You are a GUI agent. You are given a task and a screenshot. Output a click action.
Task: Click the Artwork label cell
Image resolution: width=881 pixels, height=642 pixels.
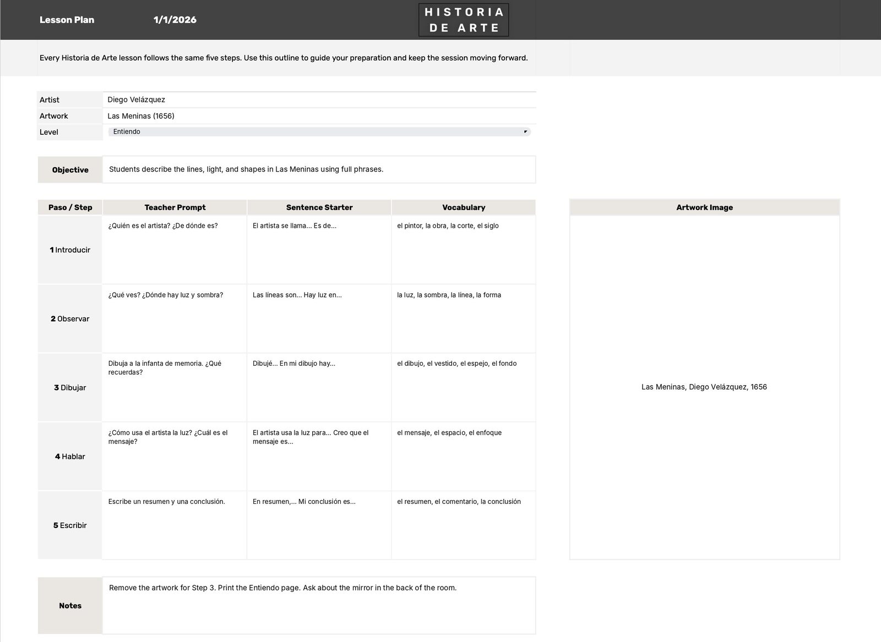pos(70,116)
